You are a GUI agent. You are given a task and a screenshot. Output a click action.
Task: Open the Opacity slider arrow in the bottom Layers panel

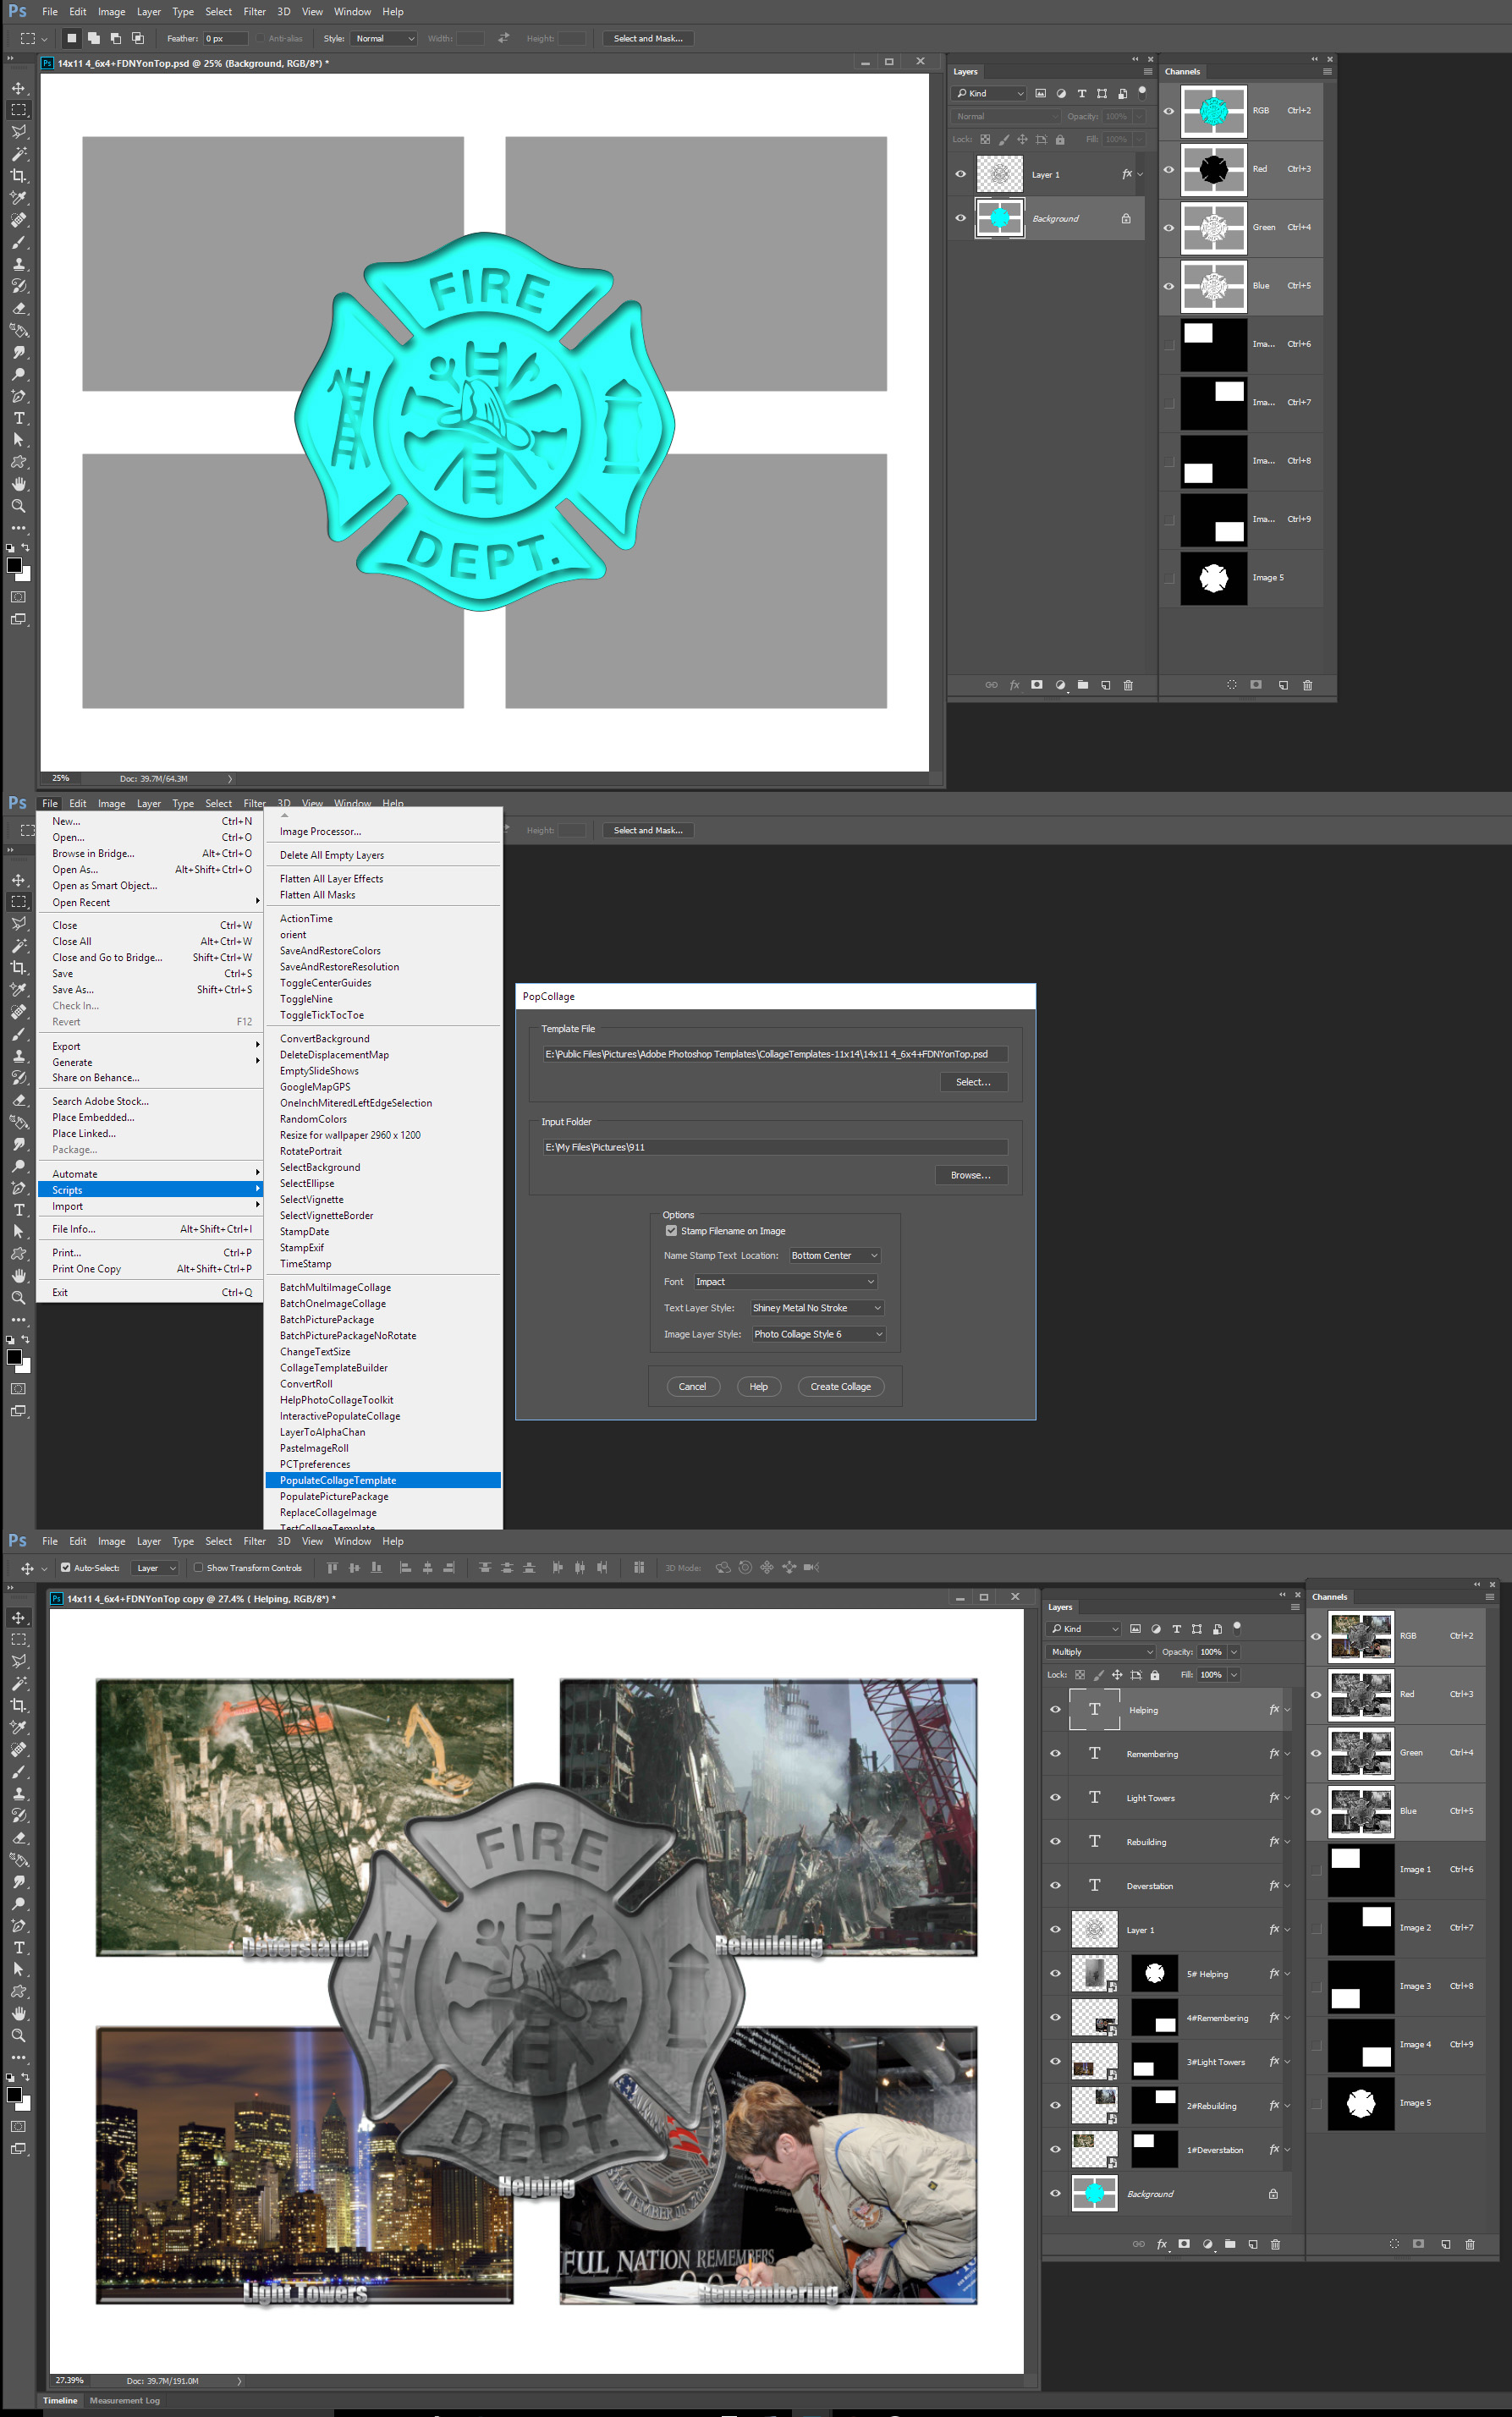[x=1234, y=1651]
